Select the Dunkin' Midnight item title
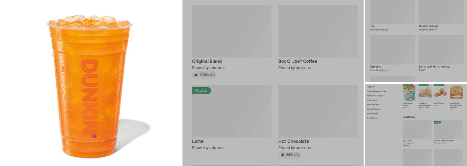Viewport: 467px width, 166px height. (429, 26)
